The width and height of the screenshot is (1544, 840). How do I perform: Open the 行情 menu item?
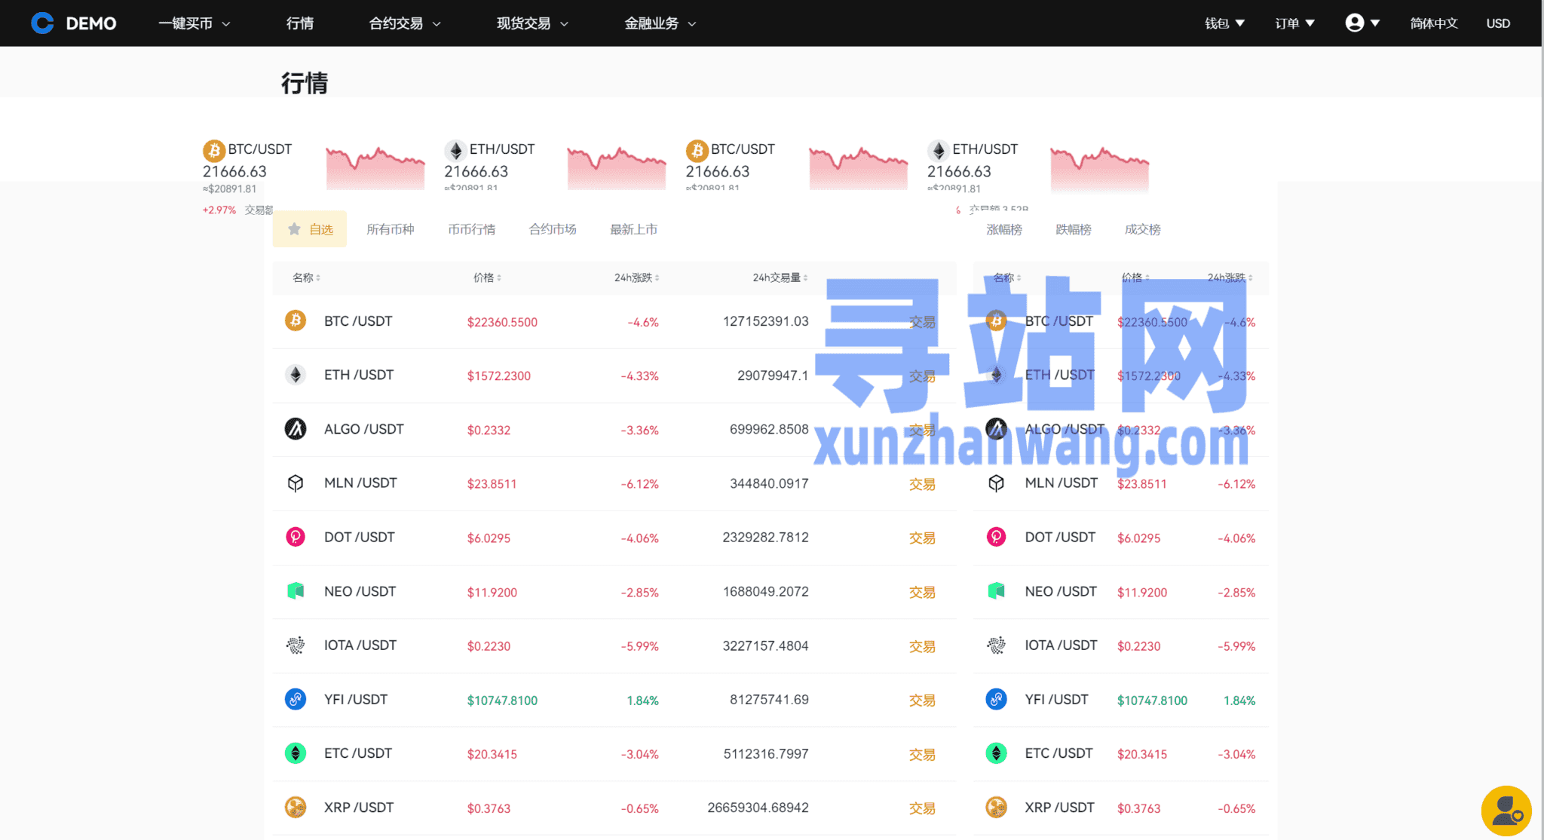tap(300, 23)
